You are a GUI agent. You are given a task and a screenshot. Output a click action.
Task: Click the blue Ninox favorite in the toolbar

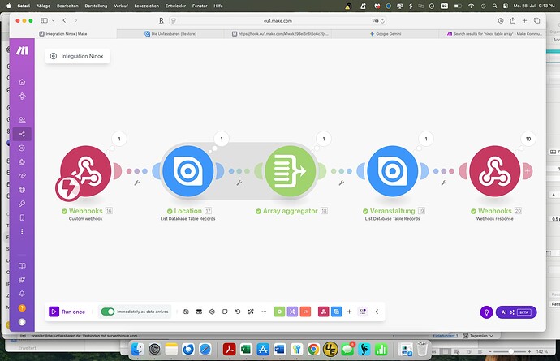click(x=337, y=312)
